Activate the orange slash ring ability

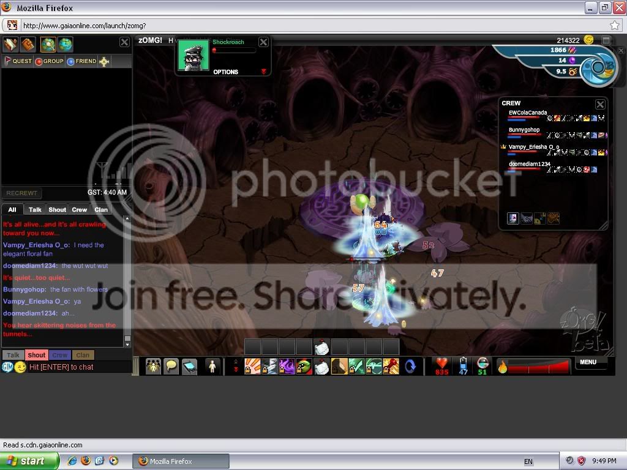point(252,366)
